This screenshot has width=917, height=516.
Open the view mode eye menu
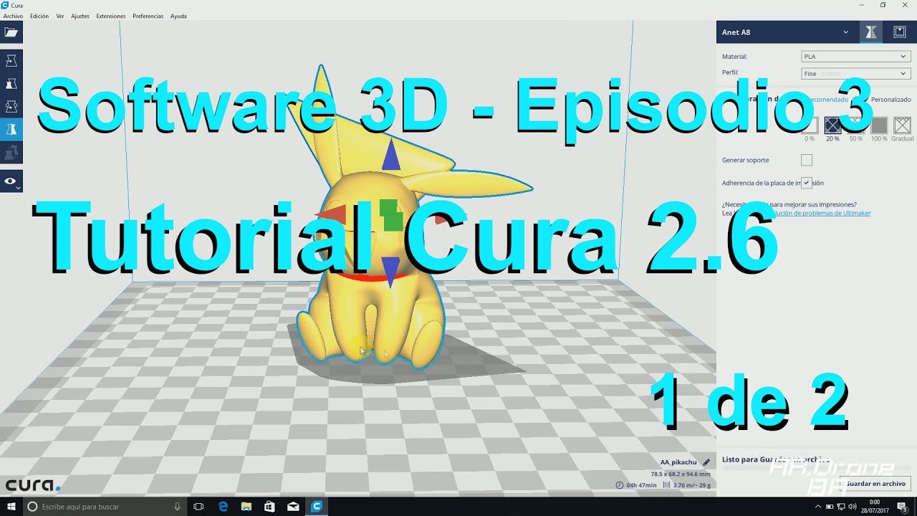(11, 181)
